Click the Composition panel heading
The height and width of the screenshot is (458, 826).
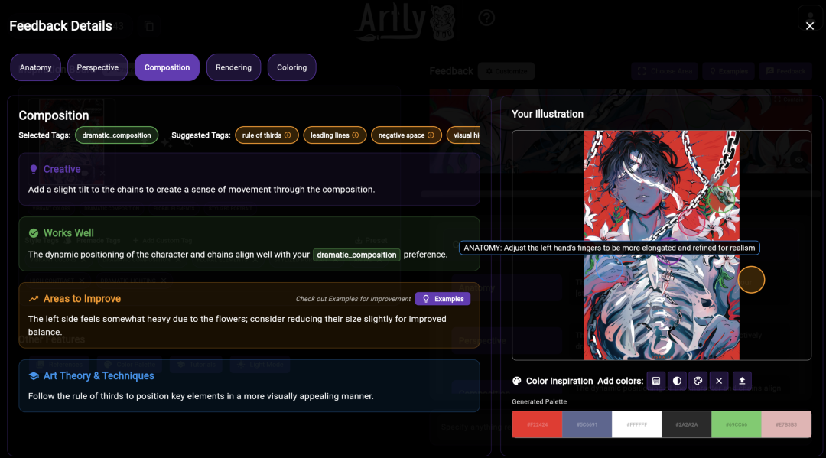tap(54, 115)
